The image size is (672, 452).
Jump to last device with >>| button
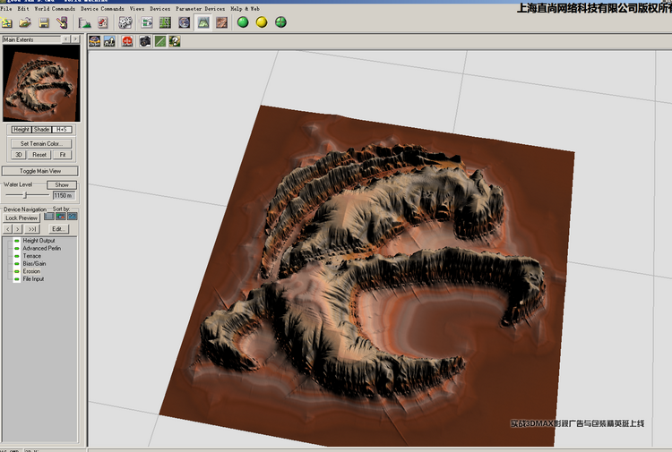pyautogui.click(x=32, y=229)
